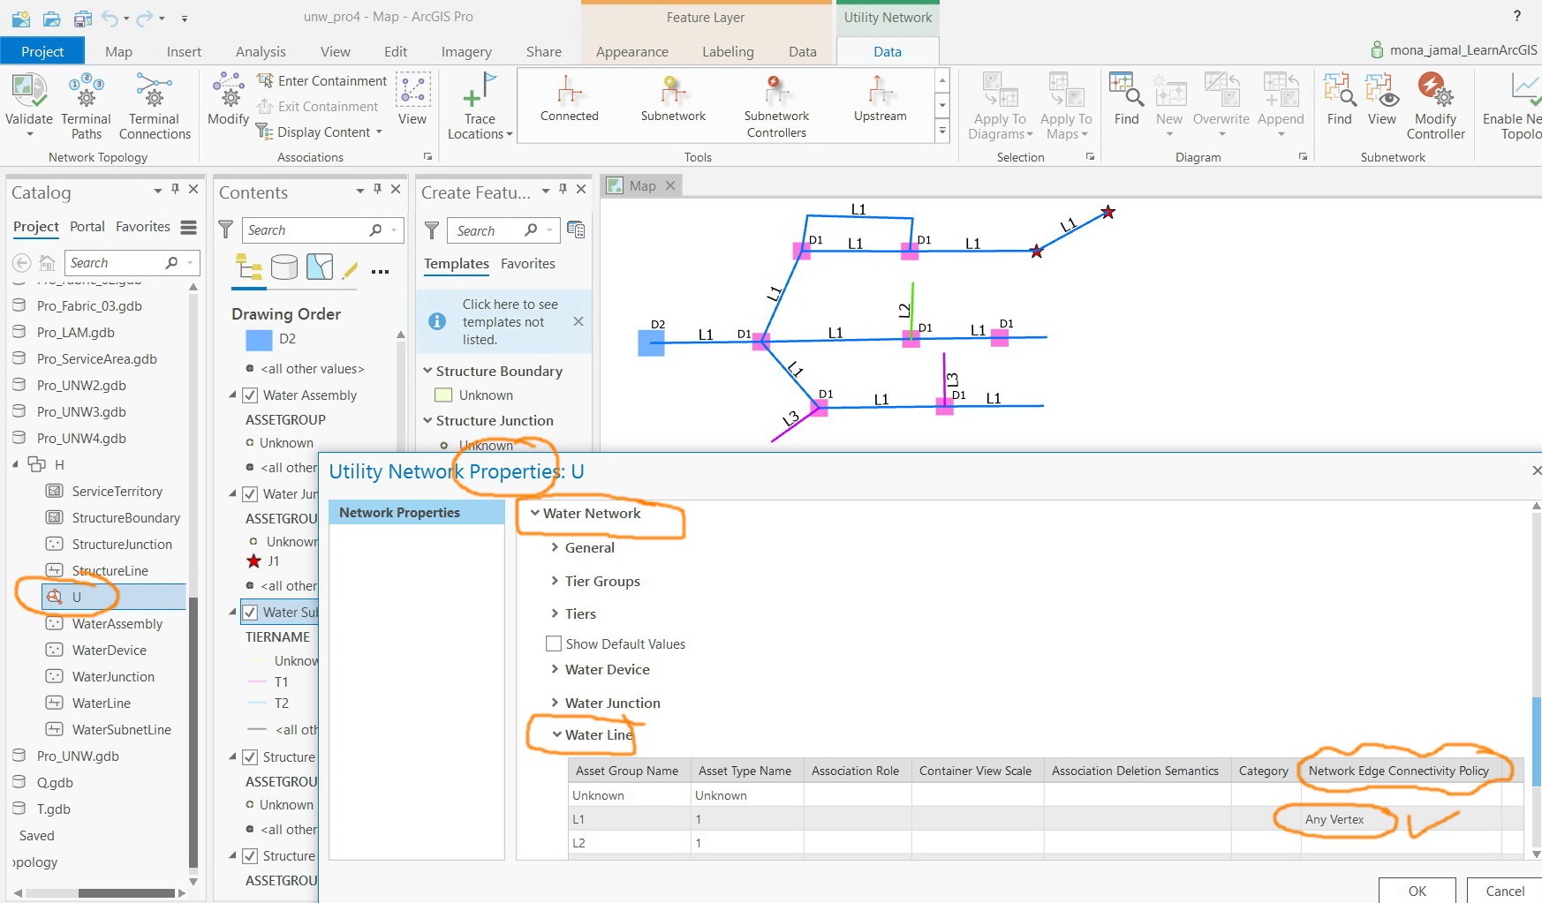Switch to Portal tab in Catalog
Image resolution: width=1542 pixels, height=903 pixels.
[x=87, y=226]
